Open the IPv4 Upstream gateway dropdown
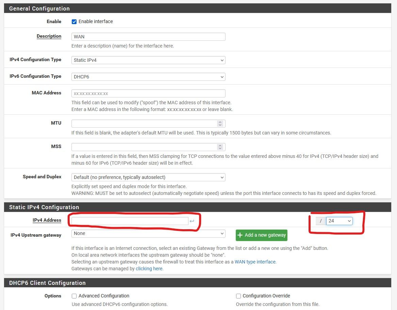The image size is (397, 310). [x=148, y=234]
